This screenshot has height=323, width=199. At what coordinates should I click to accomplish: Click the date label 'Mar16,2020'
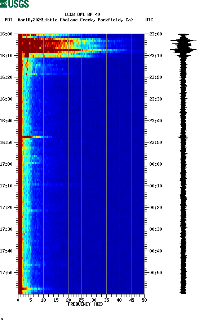[x=30, y=20]
